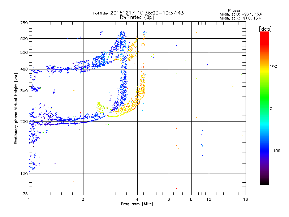Click the 'Phases' label above the statistics
289x217 pixels.
click(x=234, y=10)
